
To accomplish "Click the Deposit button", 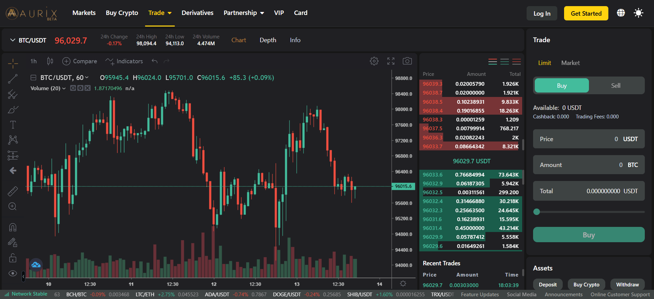I will [548, 285].
